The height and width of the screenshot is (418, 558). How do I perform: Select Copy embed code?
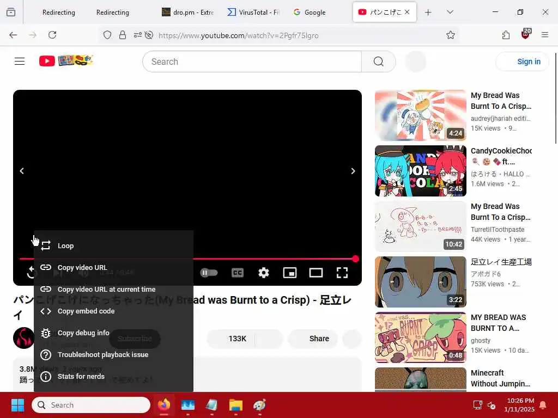(113, 311)
